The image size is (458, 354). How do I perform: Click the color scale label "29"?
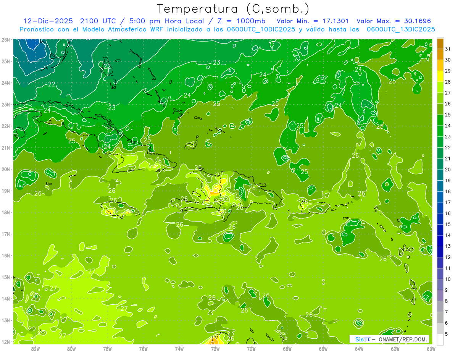pos(448,71)
